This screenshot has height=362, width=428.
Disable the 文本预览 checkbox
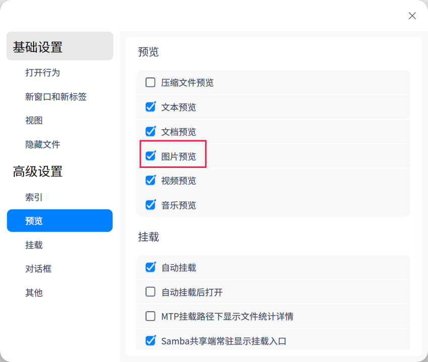pyautogui.click(x=150, y=107)
